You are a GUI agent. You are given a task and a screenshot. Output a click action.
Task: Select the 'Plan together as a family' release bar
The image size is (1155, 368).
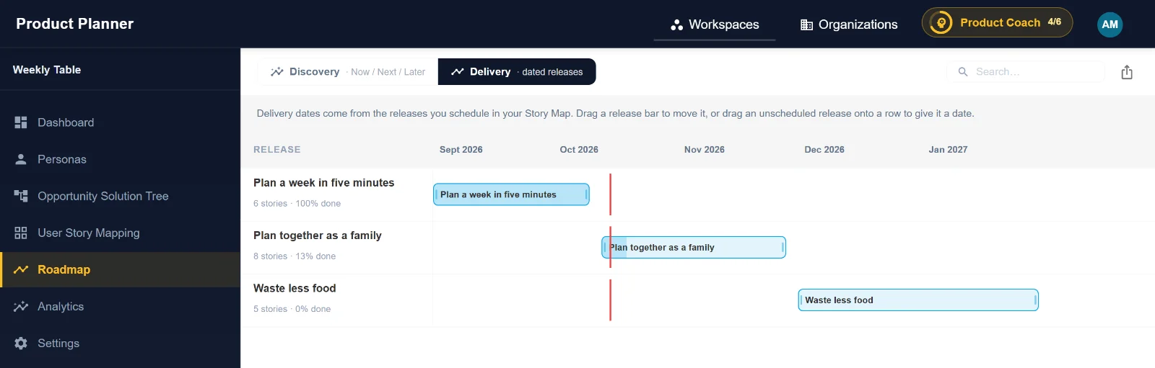pyautogui.click(x=694, y=247)
